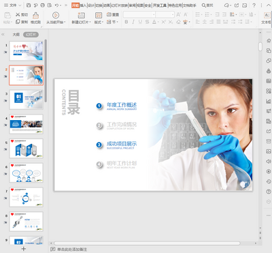
Task: Click the center text alignment icon
Action: pos(205,22)
